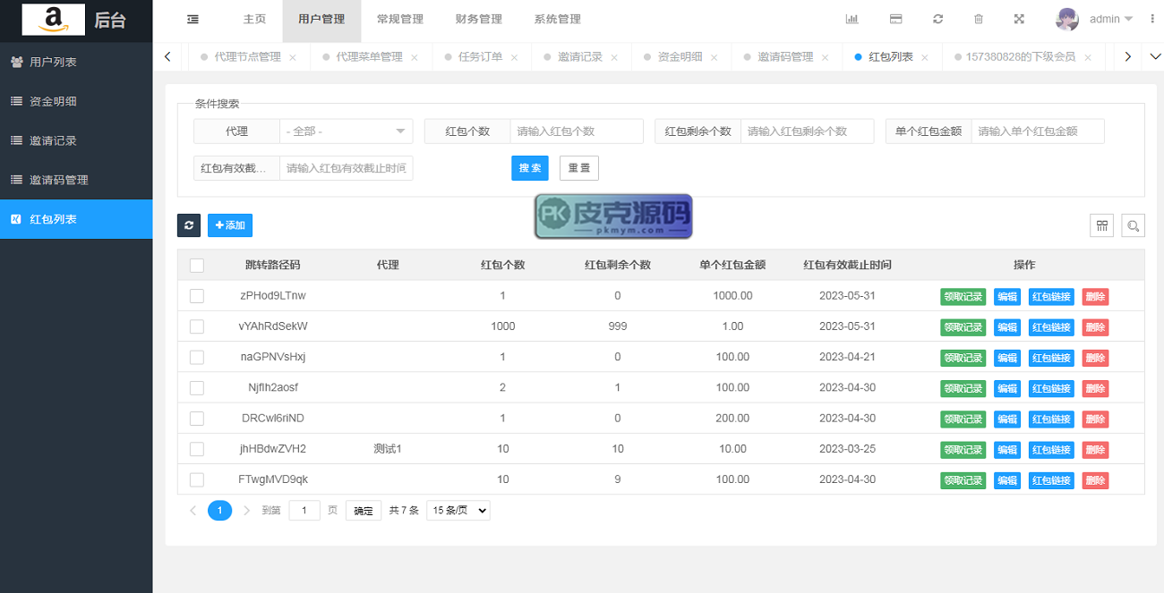Click the blue 搜索 button
Viewport: 1164px width, 593px height.
[529, 168]
